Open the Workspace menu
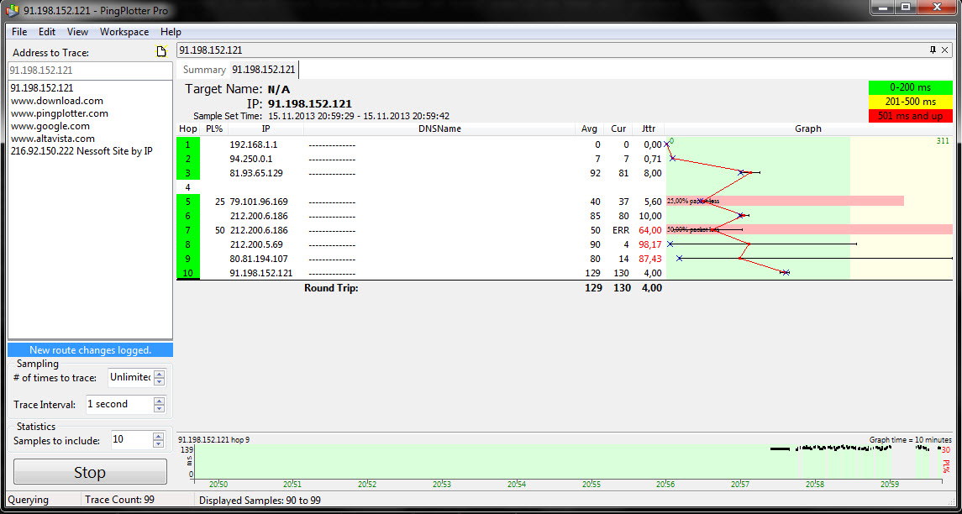This screenshot has width=962, height=514. click(124, 32)
